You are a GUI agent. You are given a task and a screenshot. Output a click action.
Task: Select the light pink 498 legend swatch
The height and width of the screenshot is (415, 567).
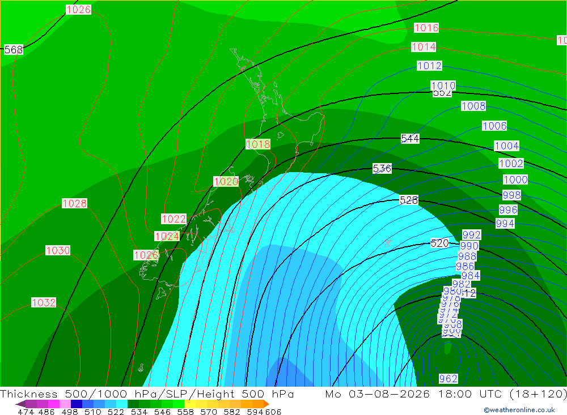[x=65, y=404]
